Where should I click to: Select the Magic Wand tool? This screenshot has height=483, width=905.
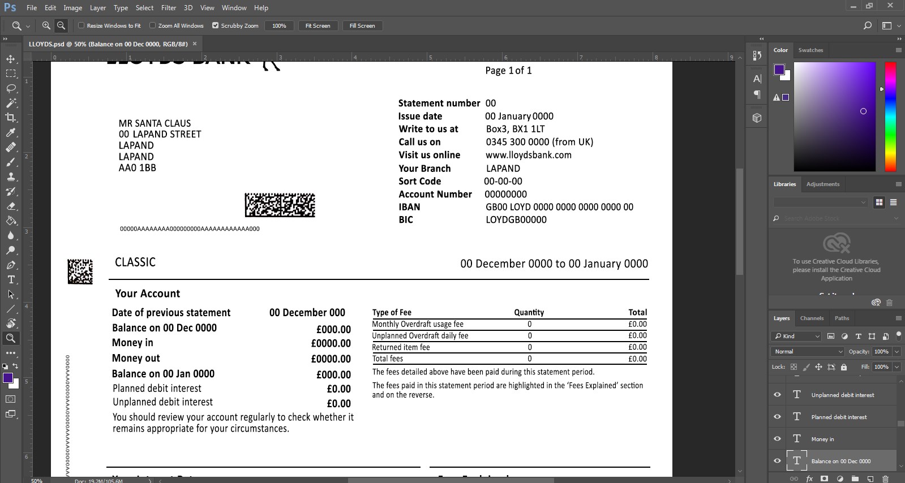click(11, 103)
